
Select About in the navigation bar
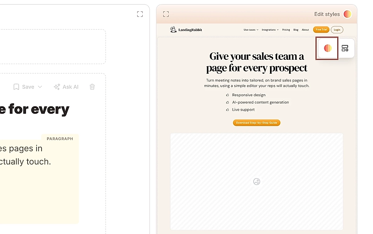tap(305, 29)
